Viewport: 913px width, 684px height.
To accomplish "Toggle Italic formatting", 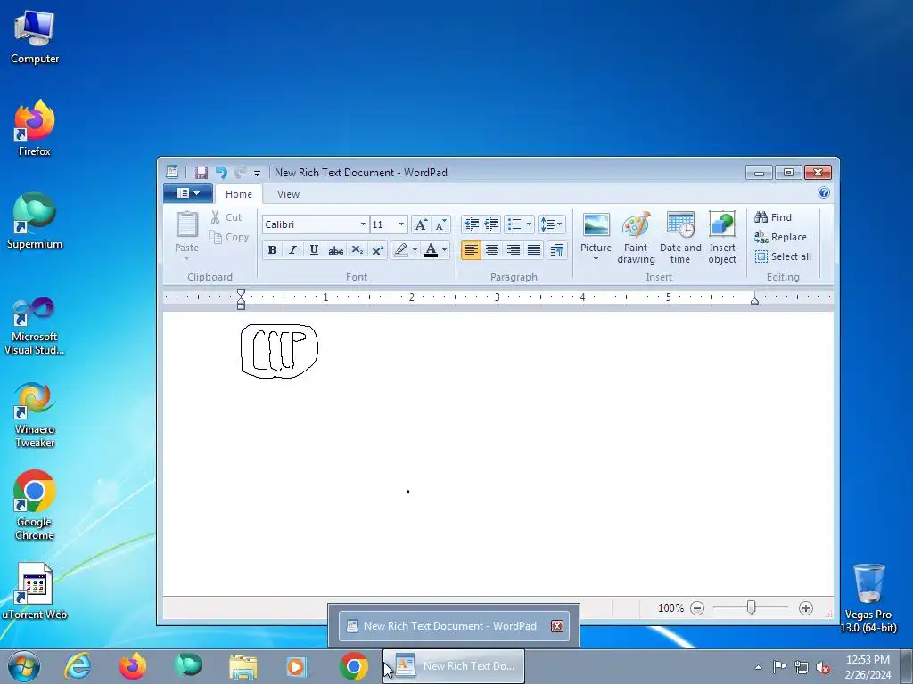I will [292, 250].
